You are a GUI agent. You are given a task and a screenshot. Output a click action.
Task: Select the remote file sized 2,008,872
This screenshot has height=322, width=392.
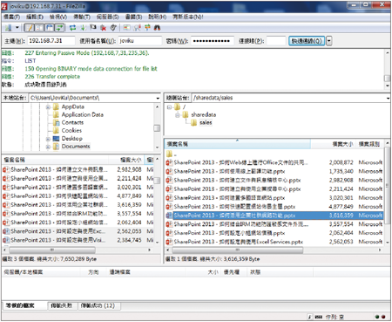274,162
